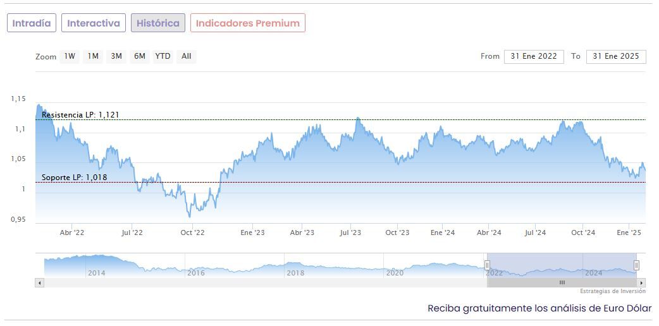The width and height of the screenshot is (659, 326).
Task: Select the YTD zoom button
Action: pos(163,56)
